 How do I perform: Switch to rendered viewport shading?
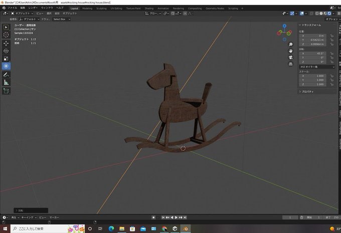(329, 13)
